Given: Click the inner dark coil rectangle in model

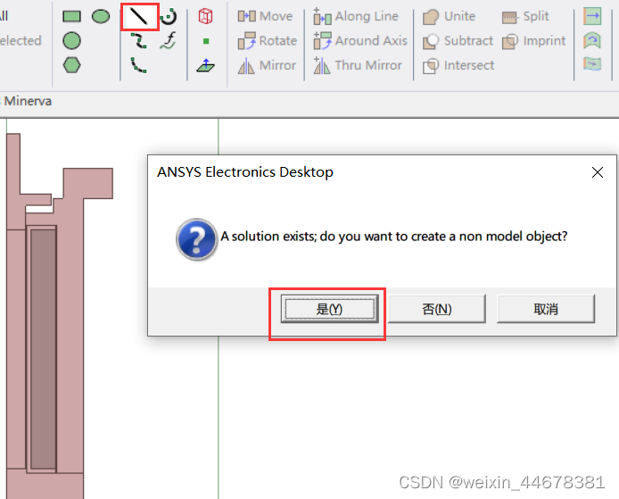Looking at the screenshot, I should click(43, 349).
